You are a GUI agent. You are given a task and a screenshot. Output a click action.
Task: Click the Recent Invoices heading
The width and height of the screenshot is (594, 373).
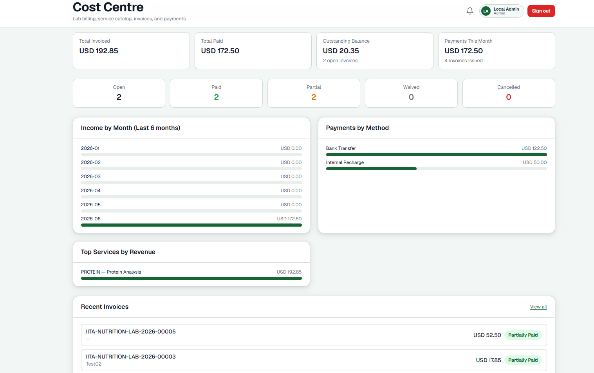click(x=105, y=307)
